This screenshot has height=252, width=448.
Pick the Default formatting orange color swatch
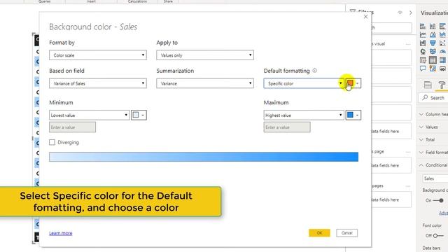(x=353, y=83)
